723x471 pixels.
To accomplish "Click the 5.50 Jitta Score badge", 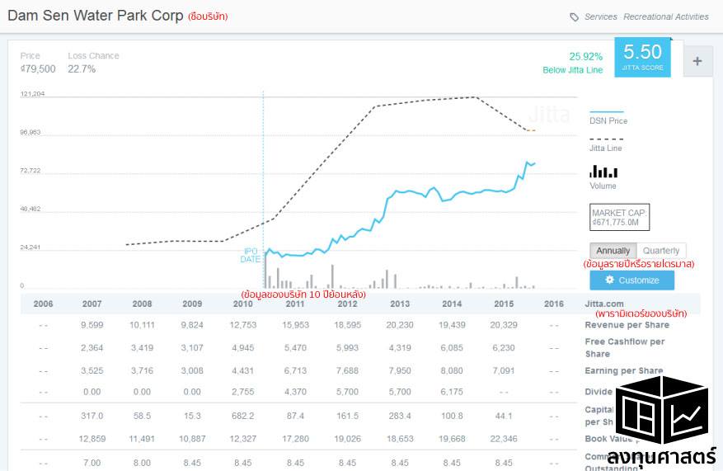I will [x=642, y=57].
